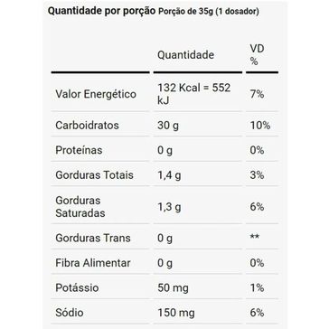Select the 'Fibra Alimentar' row label
Viewport: 329px width, 329px height.
93,263
